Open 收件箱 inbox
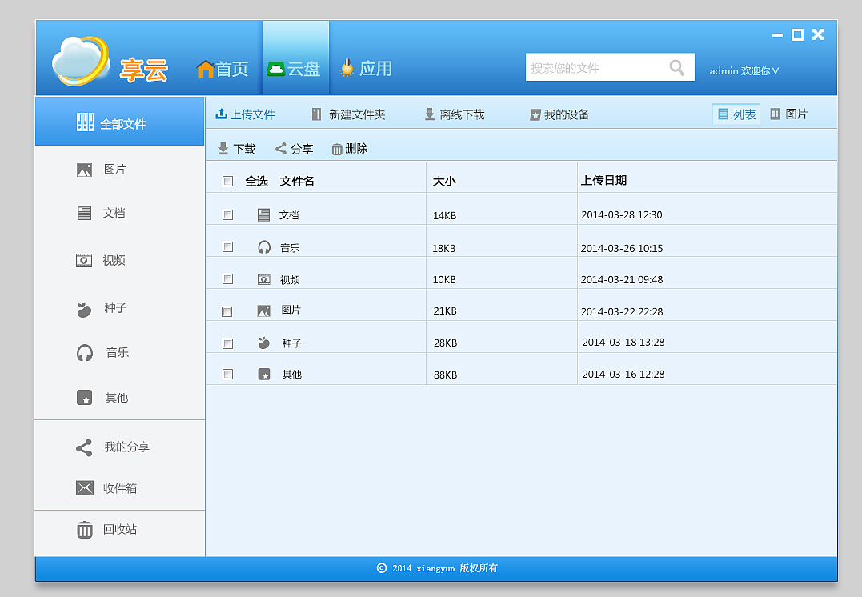Viewport: 862px width, 597px height. pyautogui.click(x=106, y=487)
